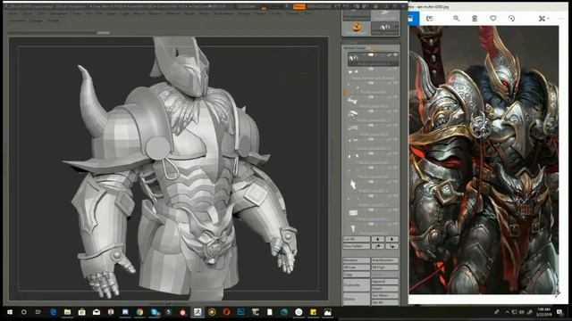Image resolution: width=572 pixels, height=321 pixels.
Task: Click the Rotate icon in Photos
Action: [x=511, y=18]
